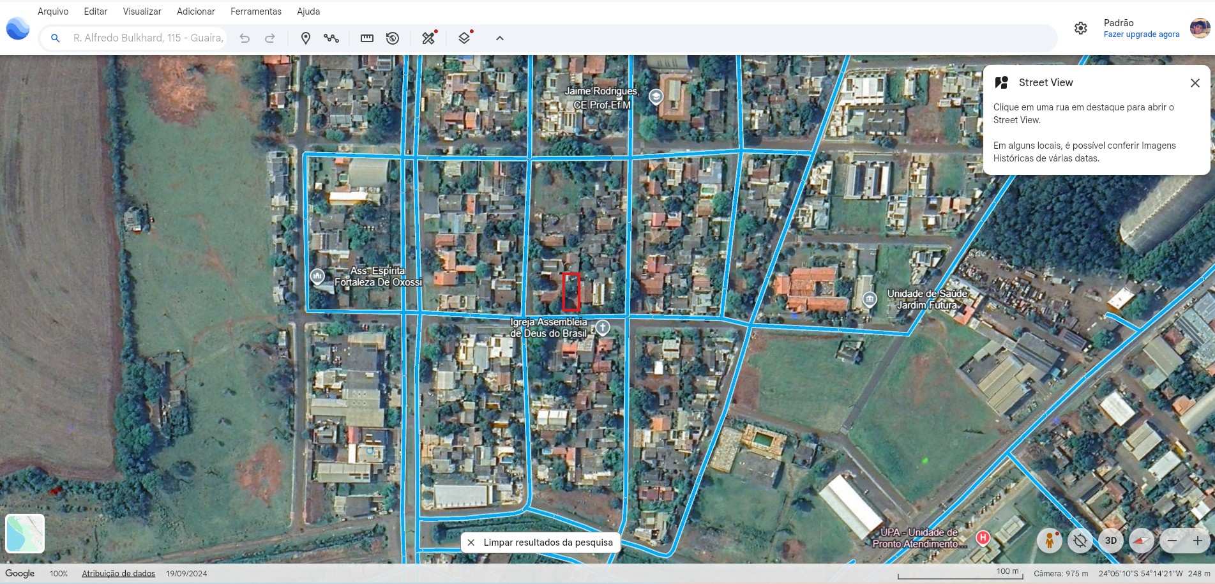This screenshot has width=1215, height=584.
Task: Collapse the toolbar with the up chevron
Action: pyautogui.click(x=500, y=38)
